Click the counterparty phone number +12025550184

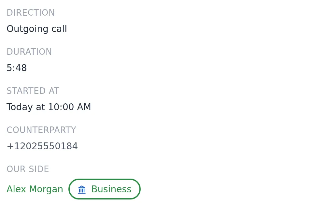[42, 146]
